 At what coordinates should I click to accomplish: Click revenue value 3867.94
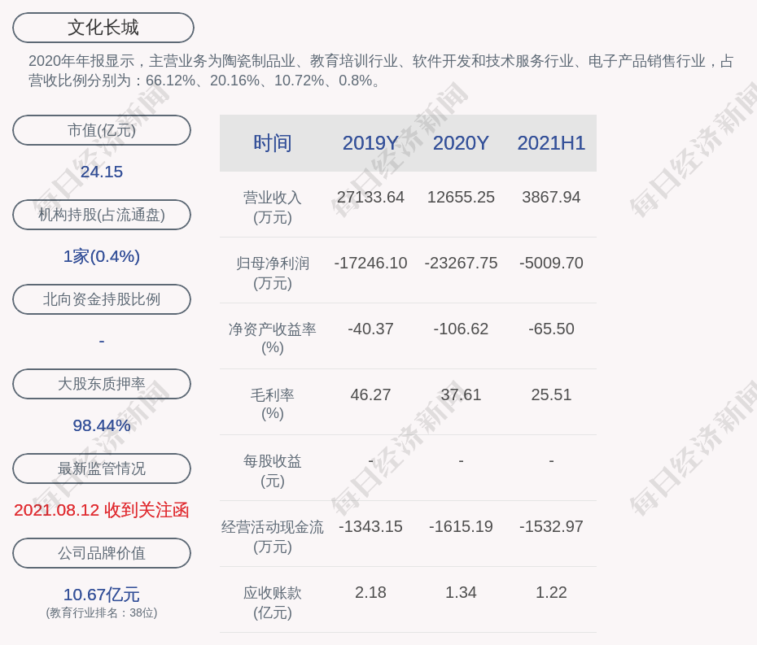coord(551,198)
